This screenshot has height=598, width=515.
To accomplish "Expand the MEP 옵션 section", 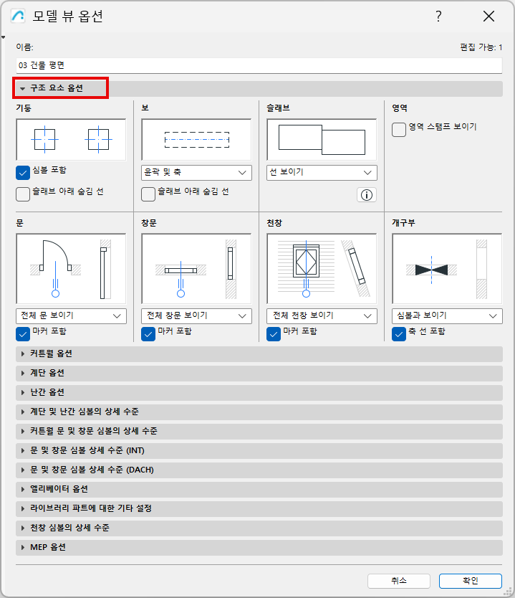I will pos(259,547).
